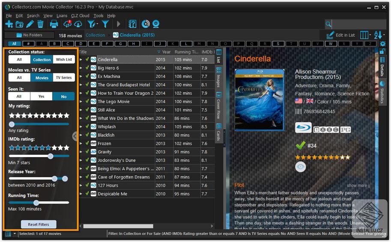391x242 pixels.
Task: Select the All button in alphabet bar
Action: pos(14,44)
